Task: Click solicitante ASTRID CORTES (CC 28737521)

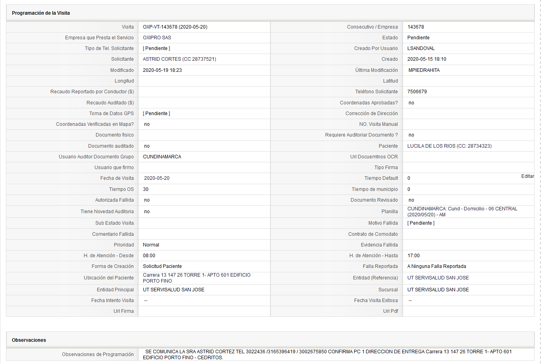Action: pyautogui.click(x=179, y=59)
